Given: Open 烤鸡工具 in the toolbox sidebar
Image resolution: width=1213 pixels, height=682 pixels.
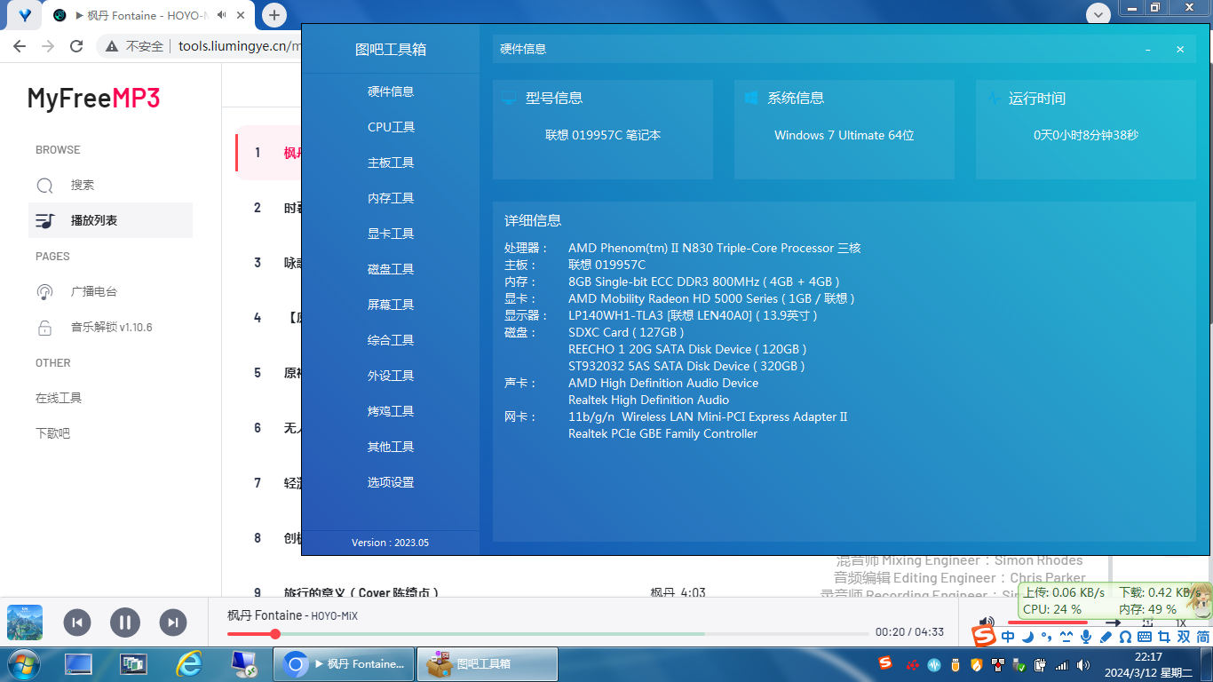Looking at the screenshot, I should tap(391, 411).
